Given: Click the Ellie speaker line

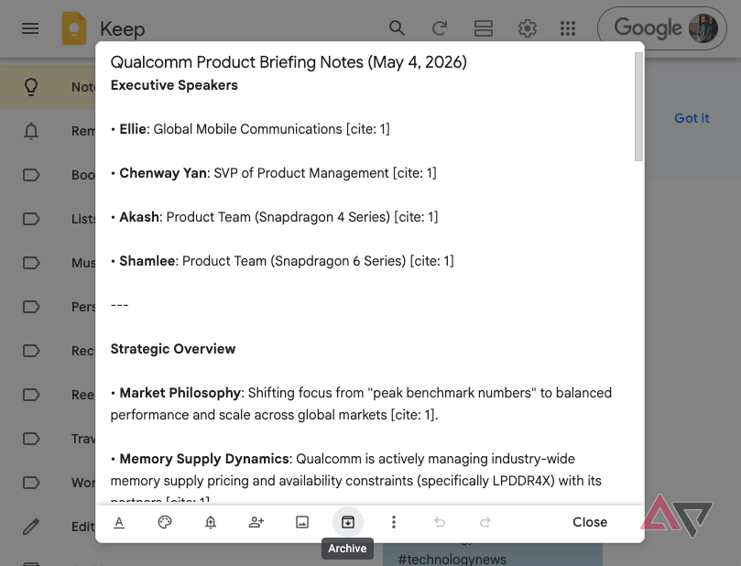Looking at the screenshot, I should tap(250, 129).
